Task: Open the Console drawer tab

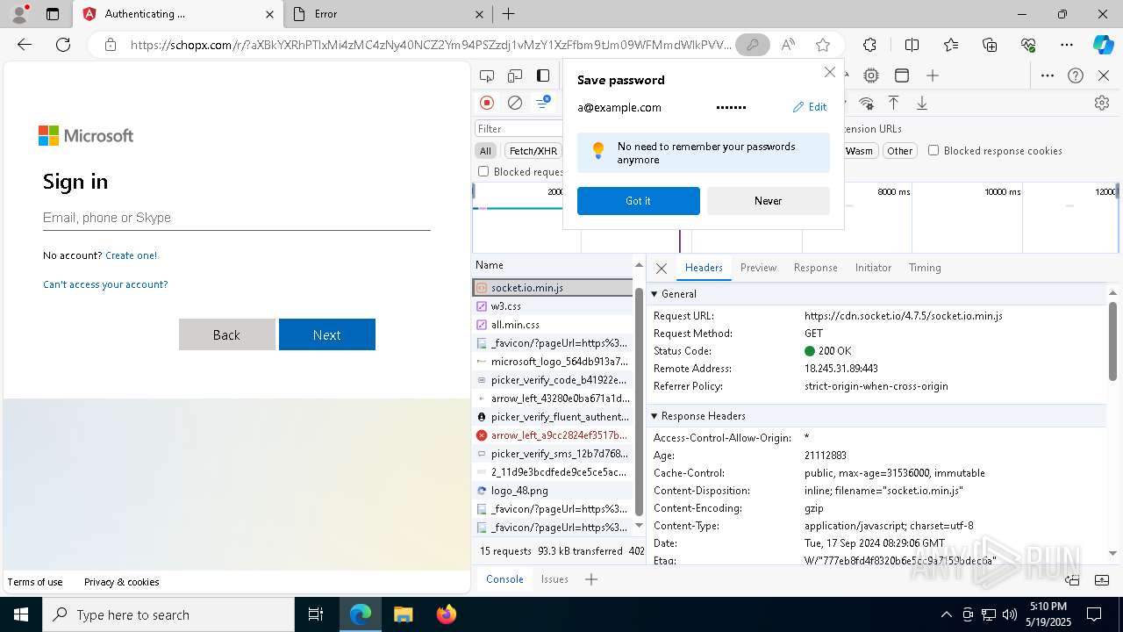Action: (504, 579)
